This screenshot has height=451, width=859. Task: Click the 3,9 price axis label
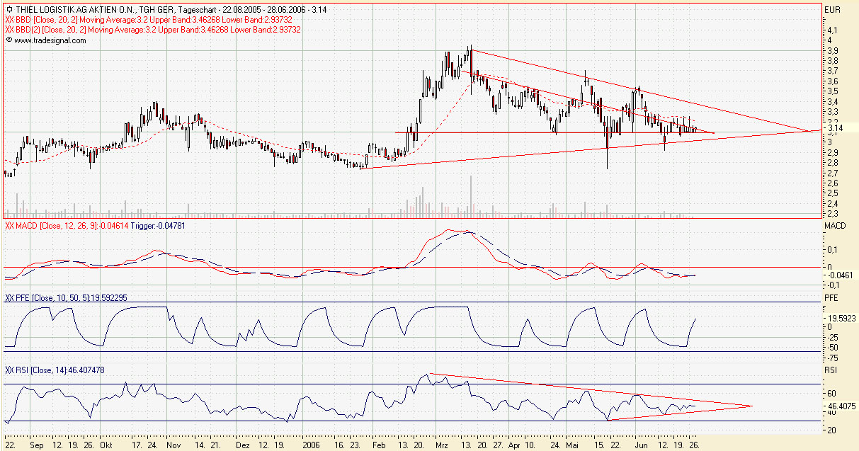click(x=831, y=51)
